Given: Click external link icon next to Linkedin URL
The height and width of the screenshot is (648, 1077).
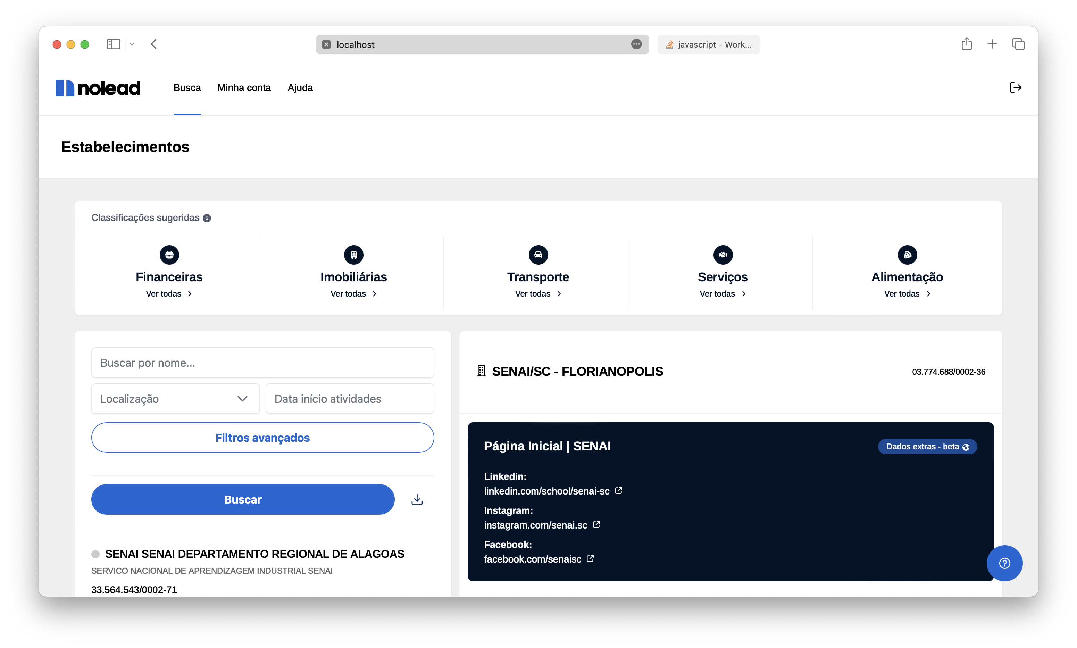Looking at the screenshot, I should [618, 490].
